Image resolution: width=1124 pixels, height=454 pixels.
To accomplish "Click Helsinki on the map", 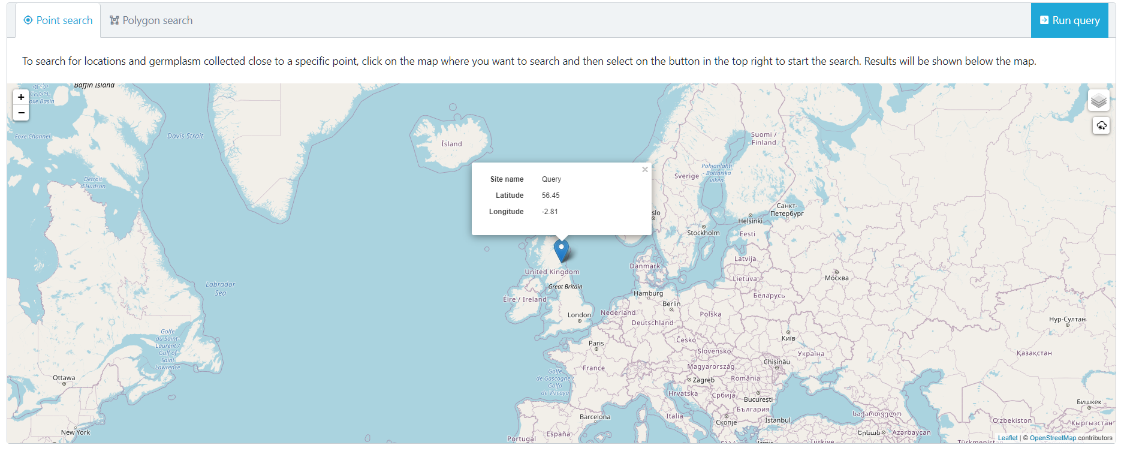I will tap(750, 221).
